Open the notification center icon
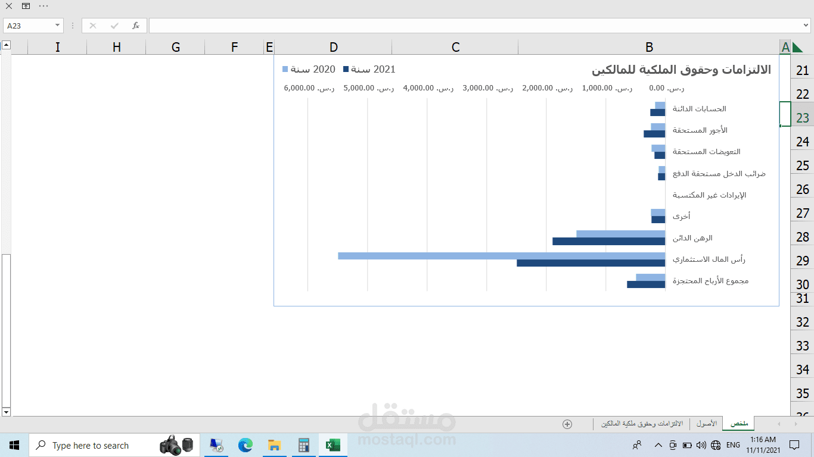The height and width of the screenshot is (457, 814). coord(794,445)
